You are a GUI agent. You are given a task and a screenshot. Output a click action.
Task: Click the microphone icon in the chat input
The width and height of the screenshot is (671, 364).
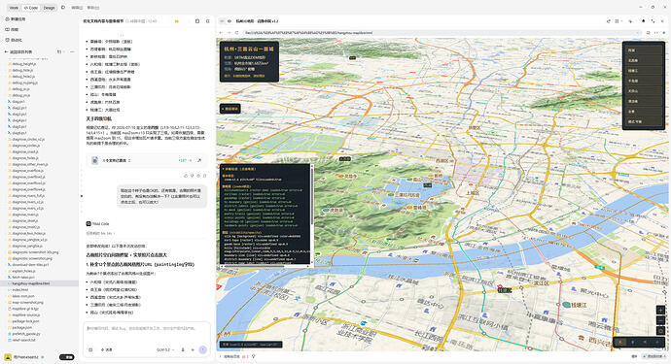(183, 349)
